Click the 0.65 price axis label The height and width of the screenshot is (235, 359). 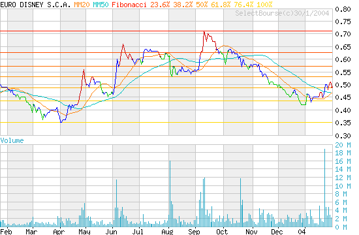point(343,47)
